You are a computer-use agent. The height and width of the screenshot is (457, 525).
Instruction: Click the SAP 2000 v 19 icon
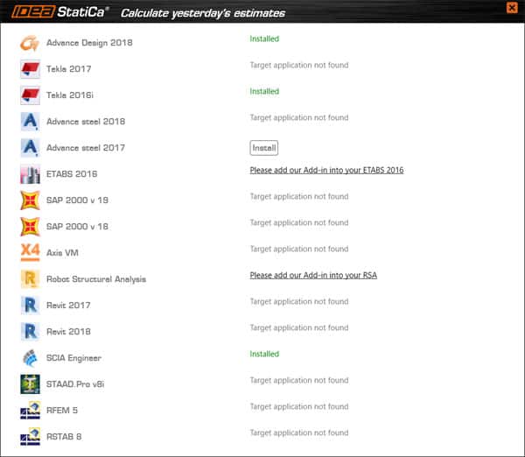[30, 200]
